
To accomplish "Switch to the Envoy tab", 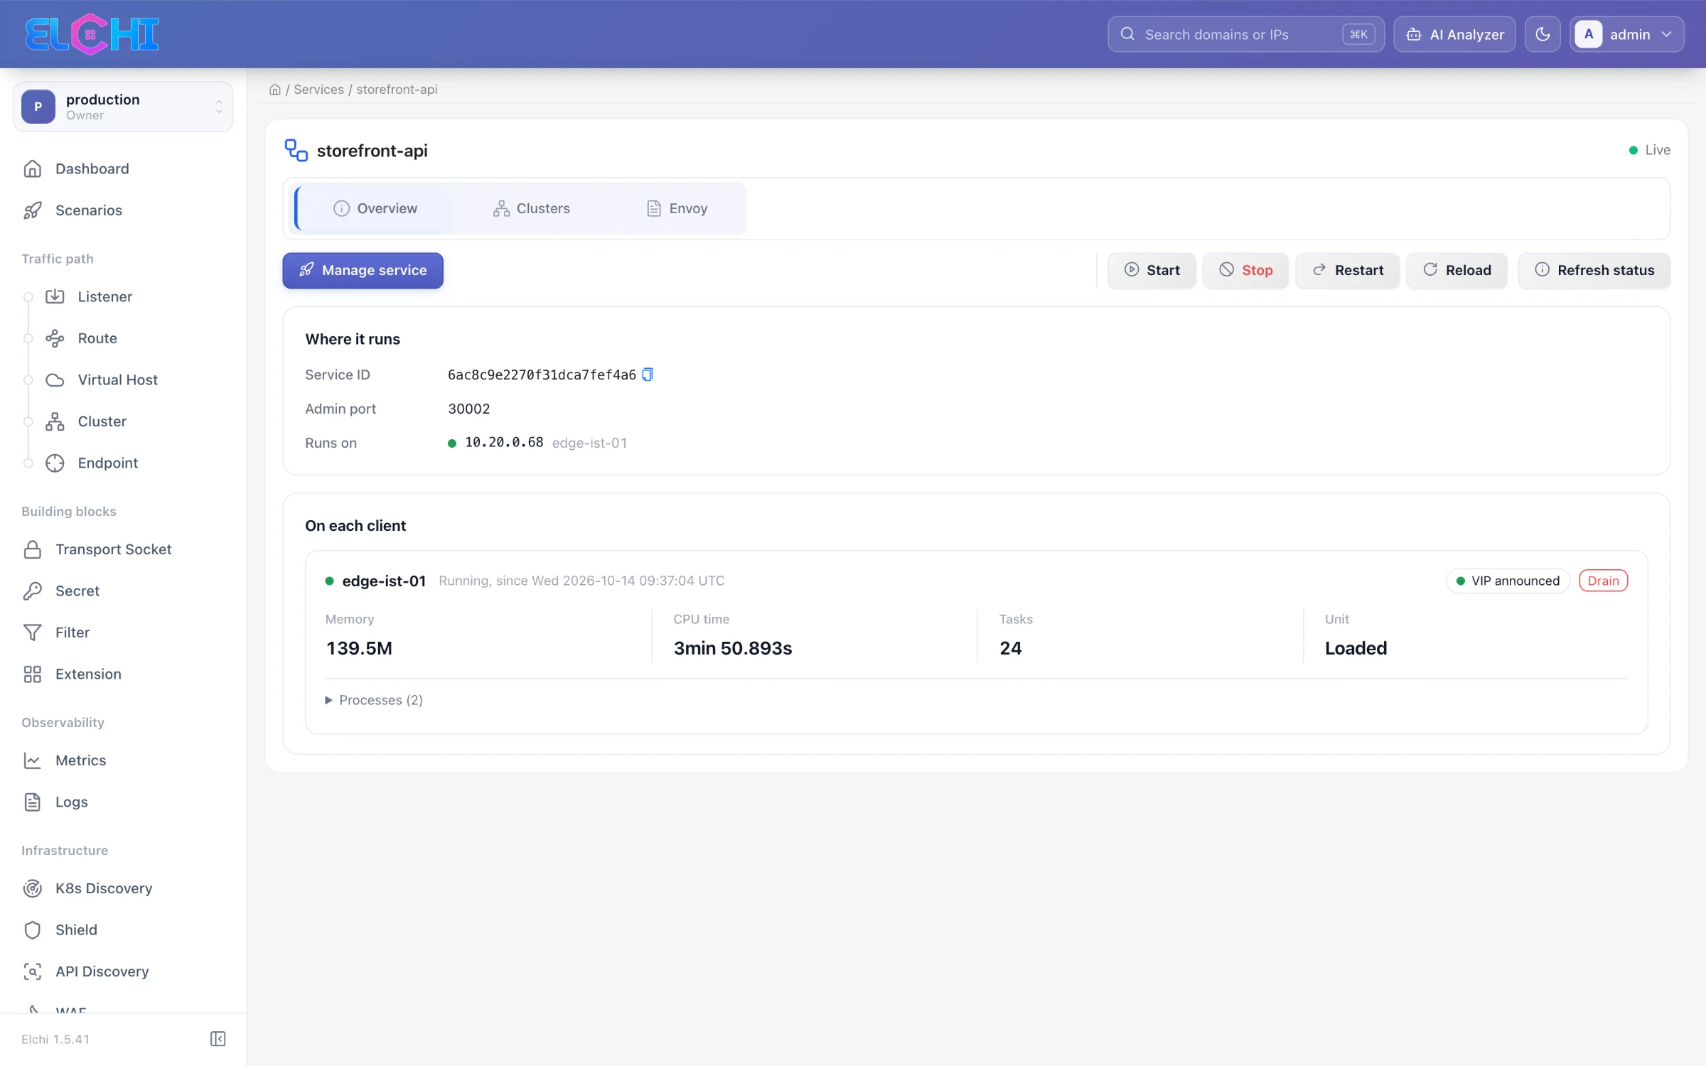I will (677, 208).
